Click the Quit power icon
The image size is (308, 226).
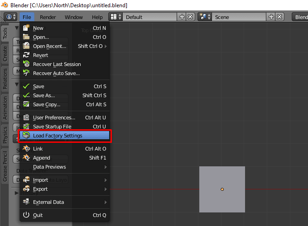coord(26,215)
